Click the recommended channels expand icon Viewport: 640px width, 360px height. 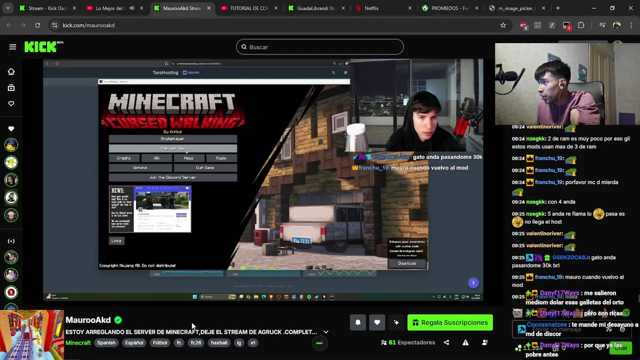coord(11,241)
